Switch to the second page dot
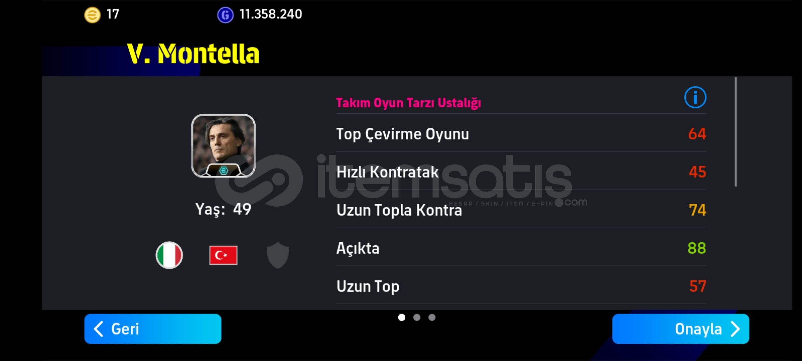 pos(417,317)
